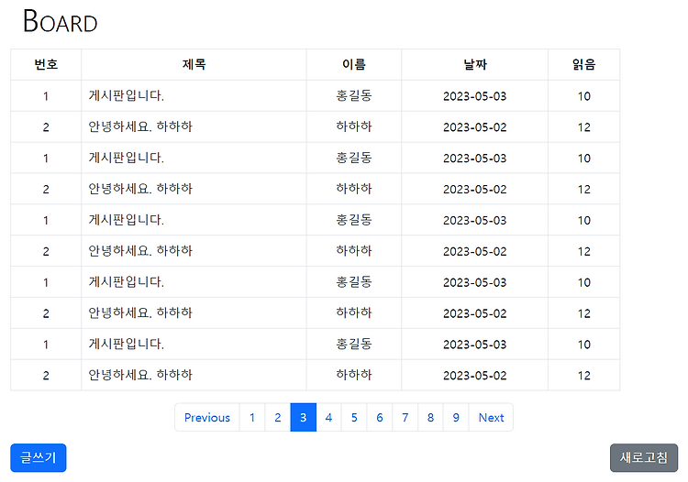Open the first 안녕하세요. 하하하 post title
This screenshot has height=482, width=688.
[x=140, y=126]
